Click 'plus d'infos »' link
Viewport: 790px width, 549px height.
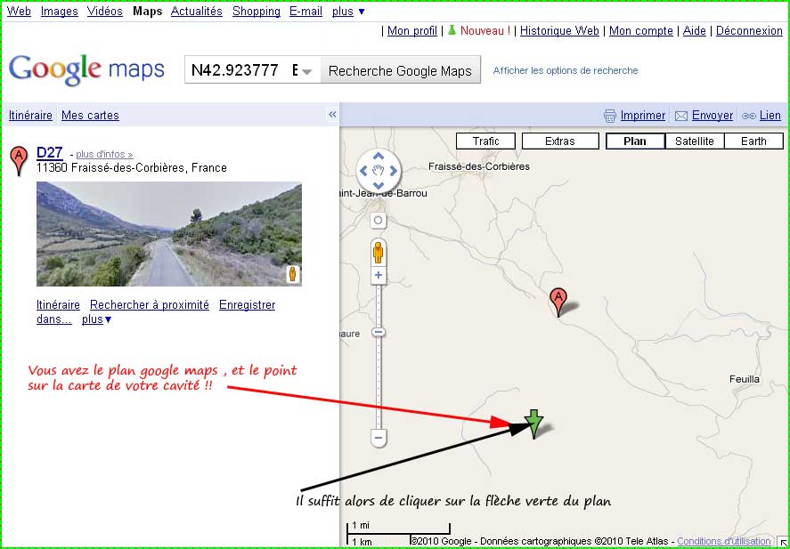click(104, 155)
